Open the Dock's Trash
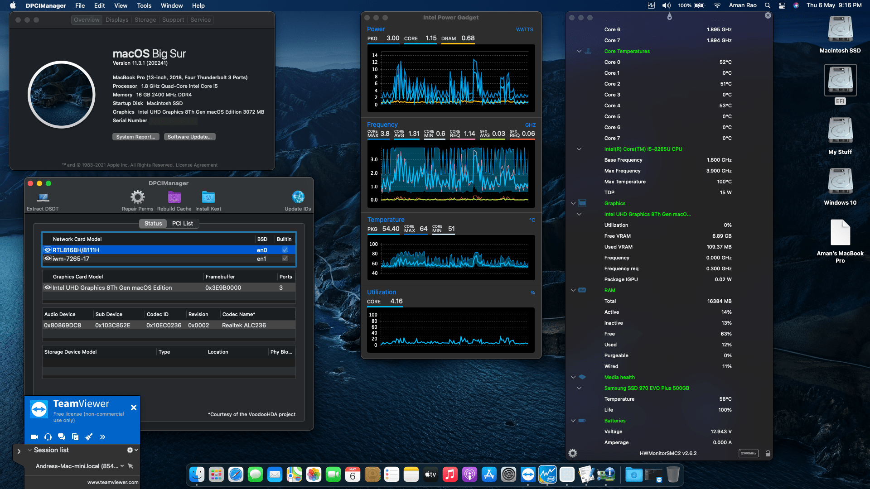This screenshot has width=870, height=489. tap(673, 474)
